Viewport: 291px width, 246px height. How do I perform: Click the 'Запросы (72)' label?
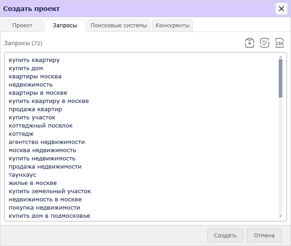click(23, 43)
